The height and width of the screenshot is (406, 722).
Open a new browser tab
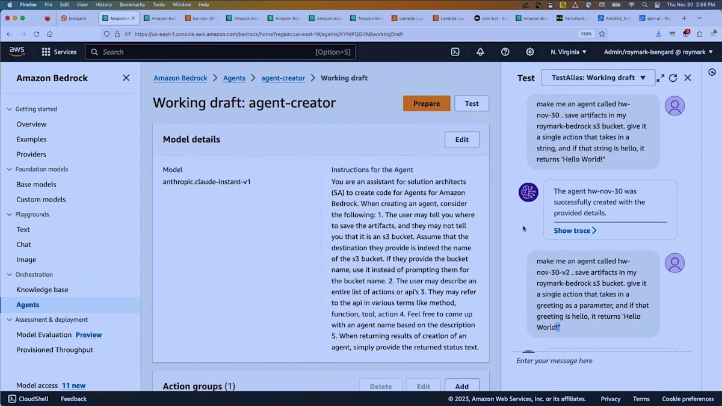[x=684, y=18]
